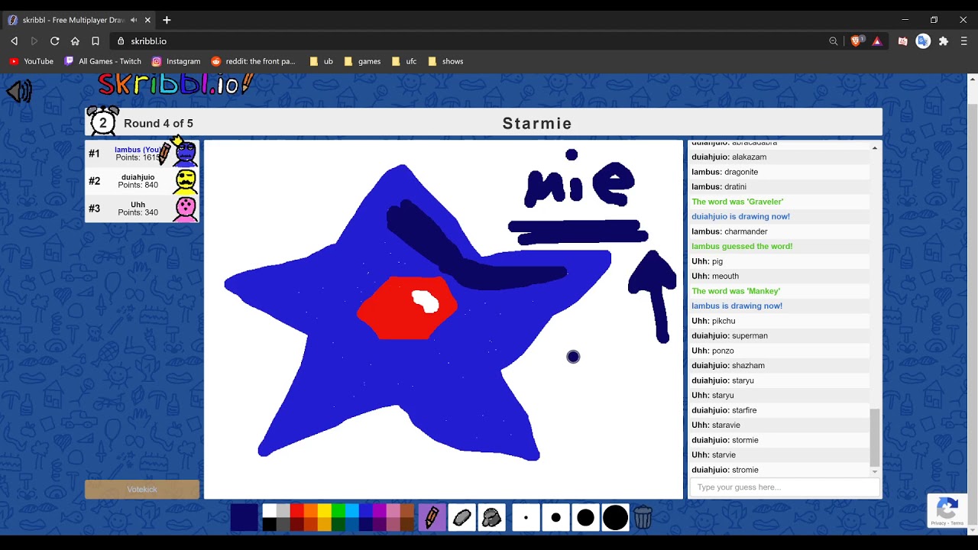The image size is (978, 550).
Task: Select the paint bucket fill tool
Action: [x=491, y=517]
